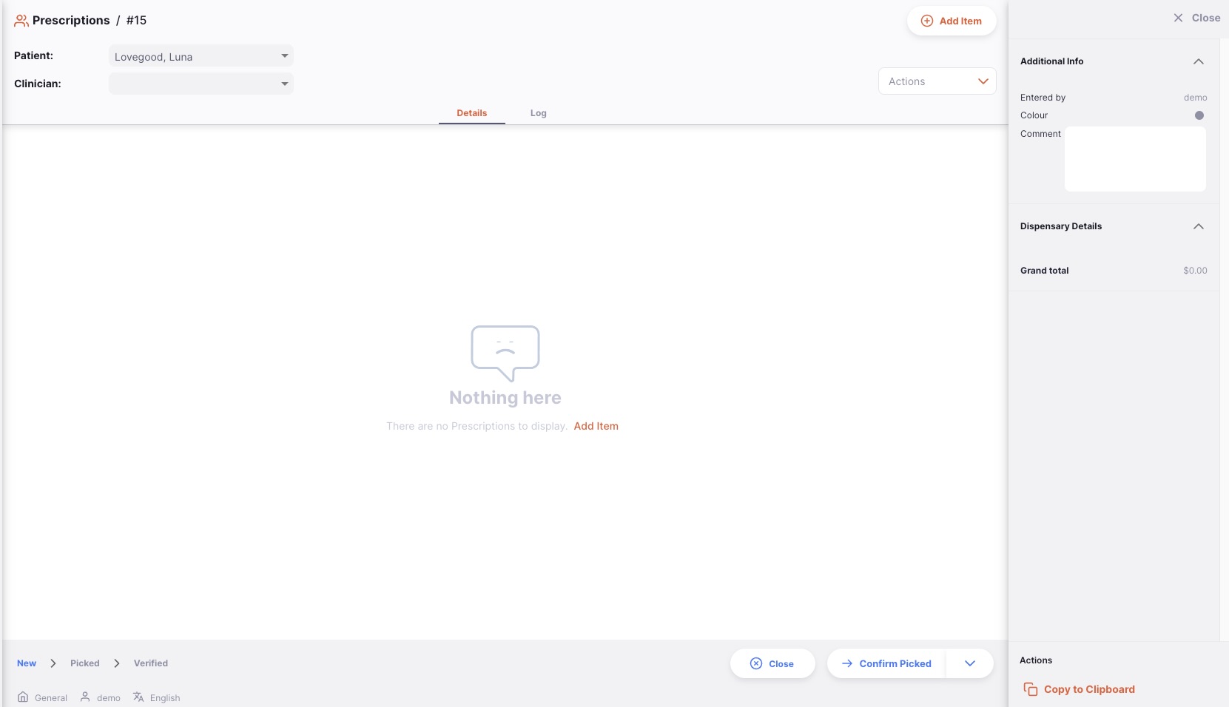Select the Details tab

click(x=471, y=113)
